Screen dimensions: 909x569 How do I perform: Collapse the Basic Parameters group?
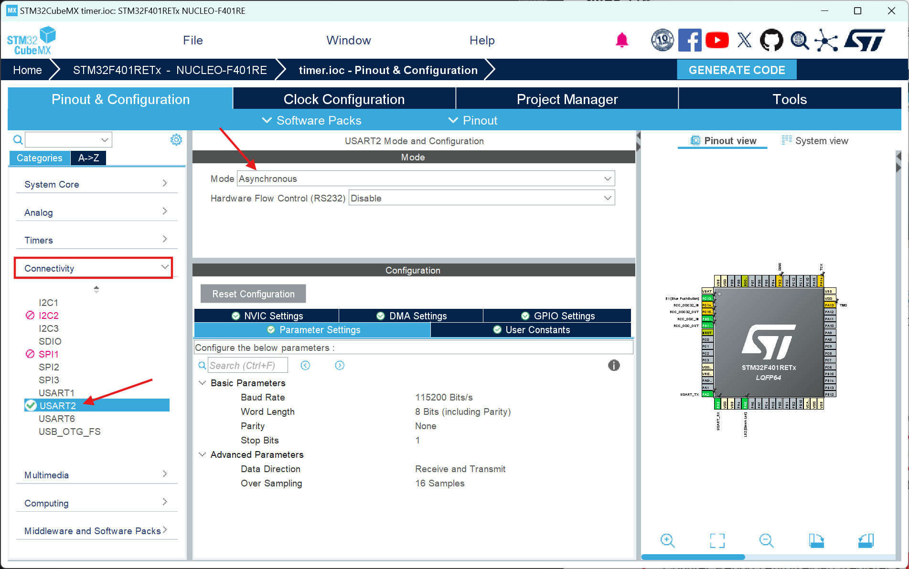pyautogui.click(x=202, y=383)
